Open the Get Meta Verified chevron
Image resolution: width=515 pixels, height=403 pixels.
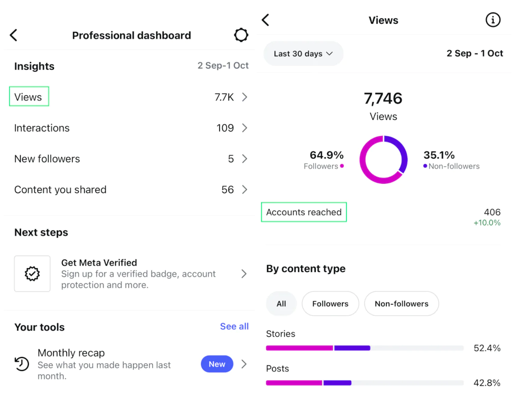coord(244,274)
